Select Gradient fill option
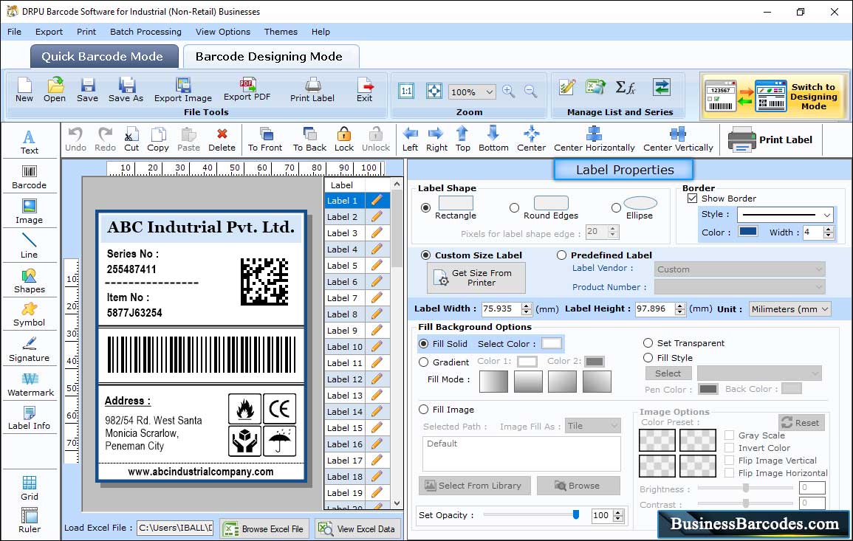 pyautogui.click(x=424, y=362)
